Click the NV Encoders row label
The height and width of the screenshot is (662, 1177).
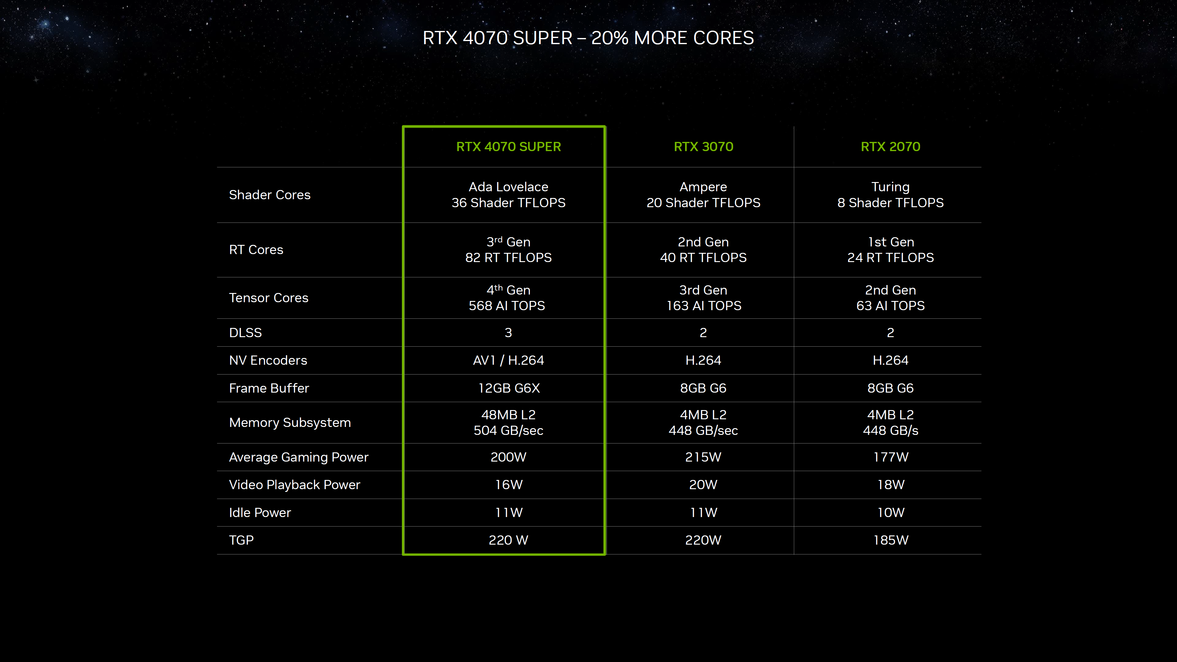point(268,360)
